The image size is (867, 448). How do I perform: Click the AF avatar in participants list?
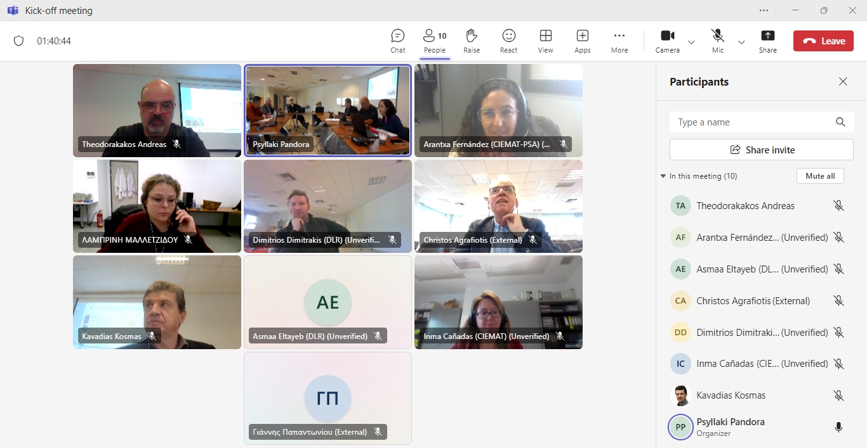pos(680,238)
